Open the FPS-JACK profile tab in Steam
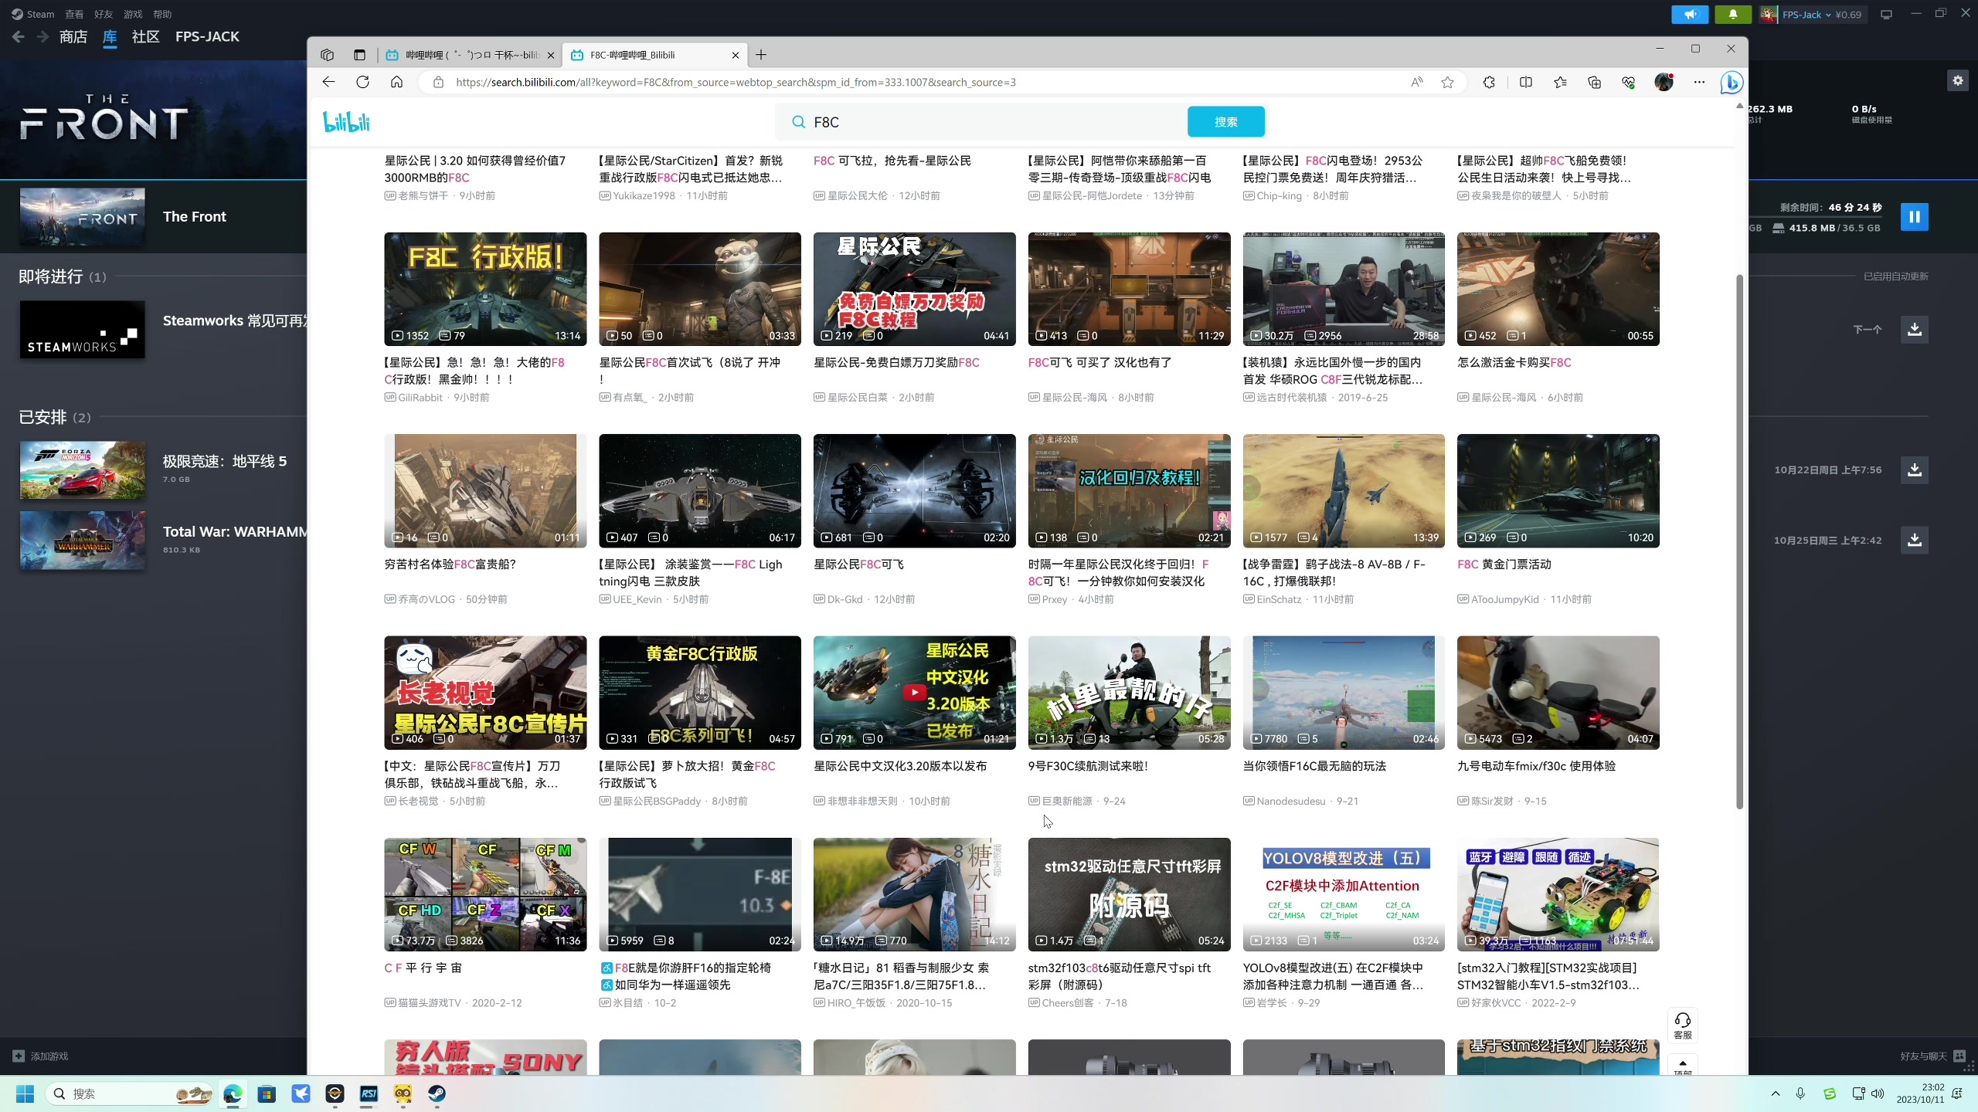Viewport: 1978px width, 1112px height. (x=207, y=36)
